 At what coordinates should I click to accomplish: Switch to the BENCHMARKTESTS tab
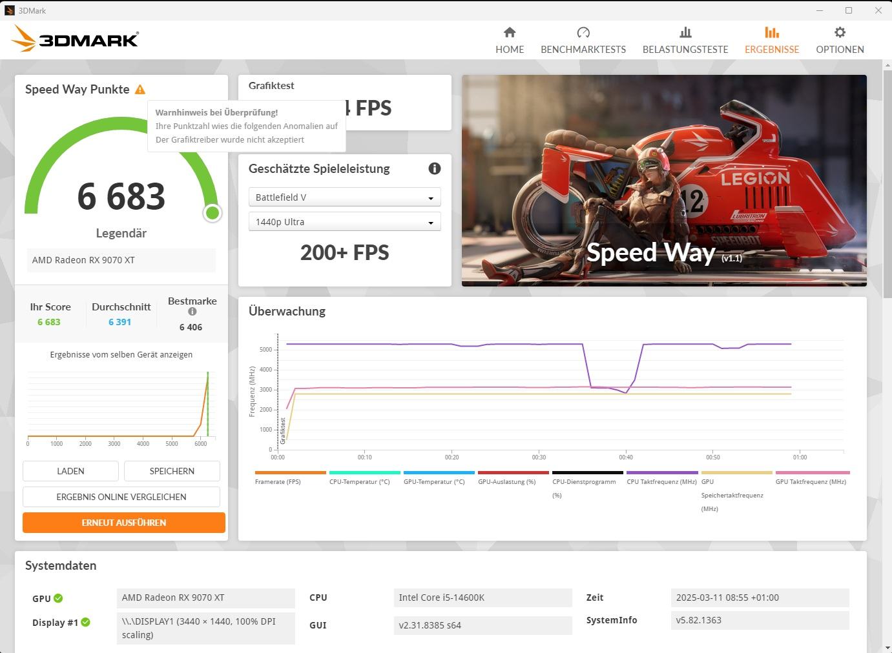[x=583, y=49]
